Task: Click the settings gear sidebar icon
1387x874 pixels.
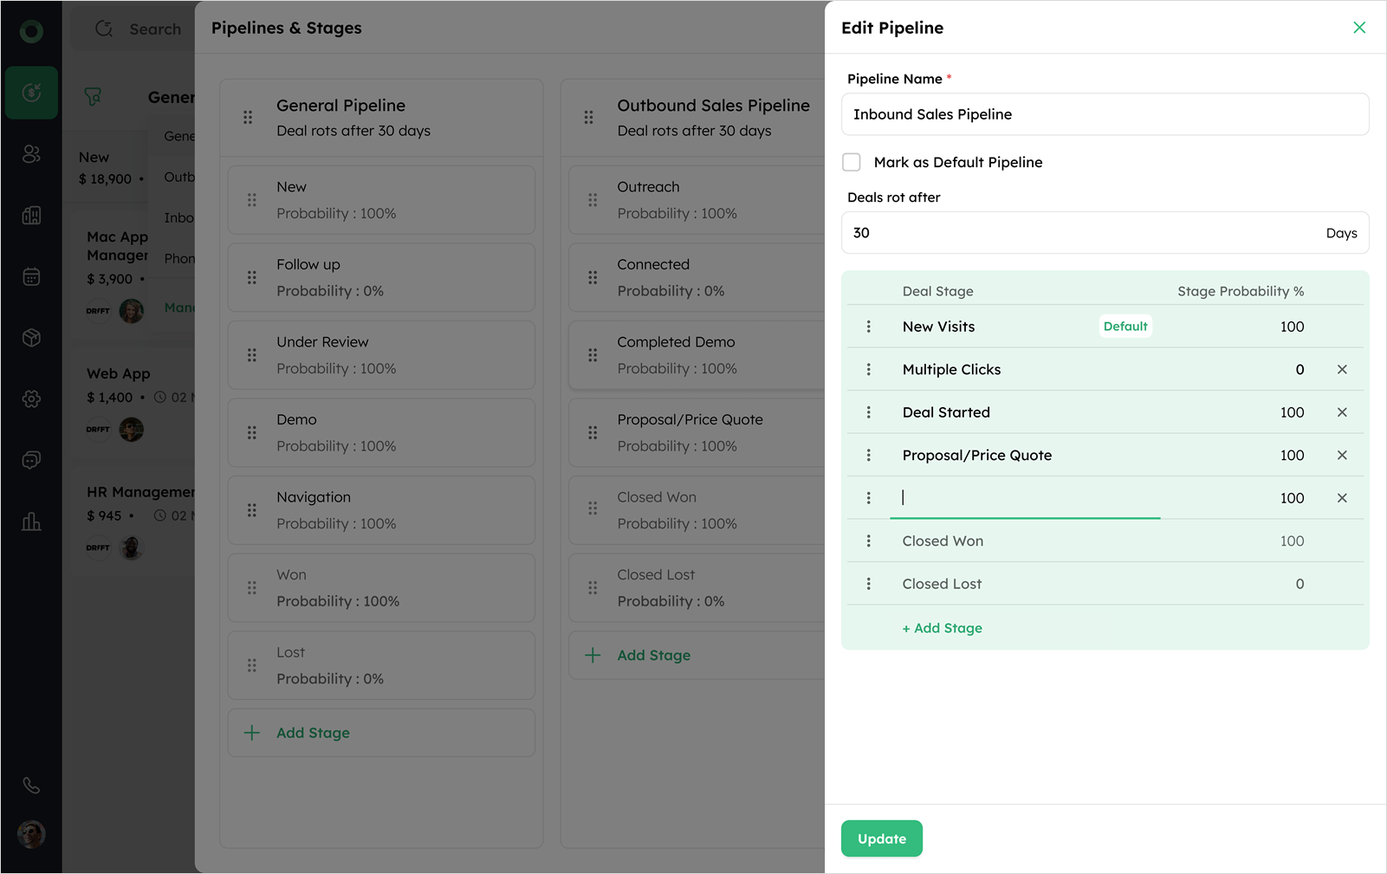Action: click(x=31, y=399)
